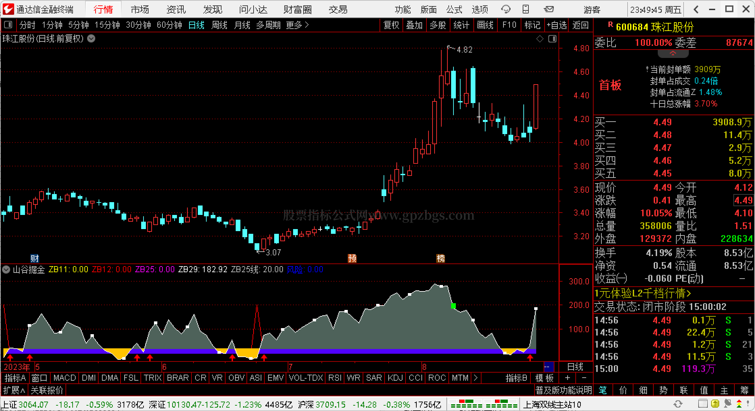Click the satellite dish icon in status bar
The width and height of the screenshot is (755, 411).
coord(727,404)
